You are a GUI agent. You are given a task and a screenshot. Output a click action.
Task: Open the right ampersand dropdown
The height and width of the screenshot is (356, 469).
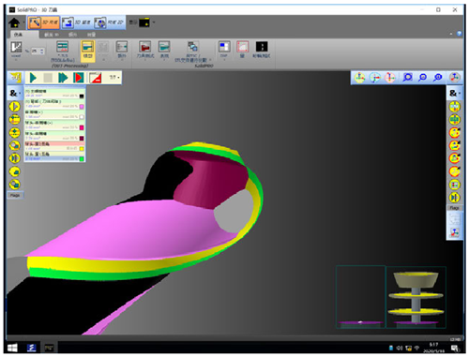[x=454, y=93]
